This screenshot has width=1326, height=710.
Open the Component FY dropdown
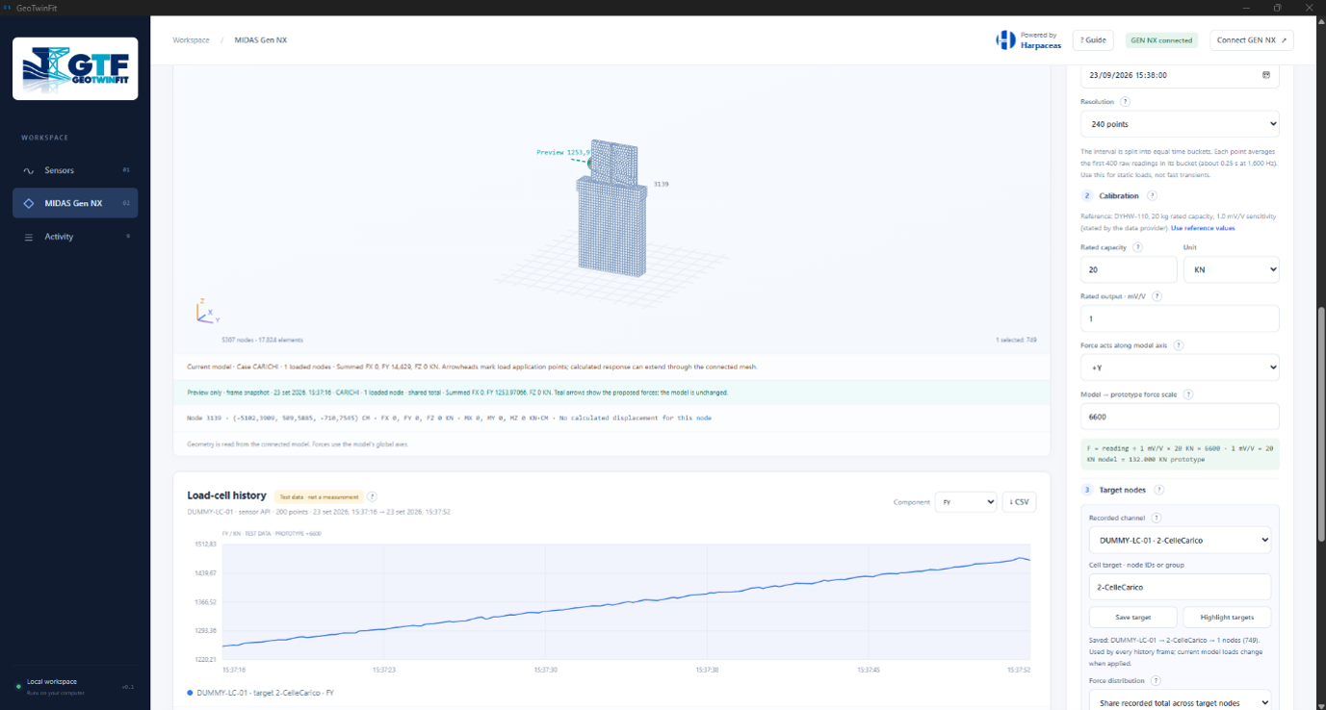coord(966,501)
